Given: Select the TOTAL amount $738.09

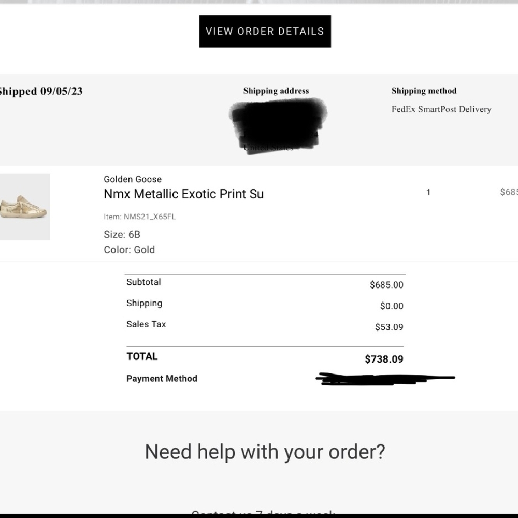Looking at the screenshot, I should click(384, 359).
